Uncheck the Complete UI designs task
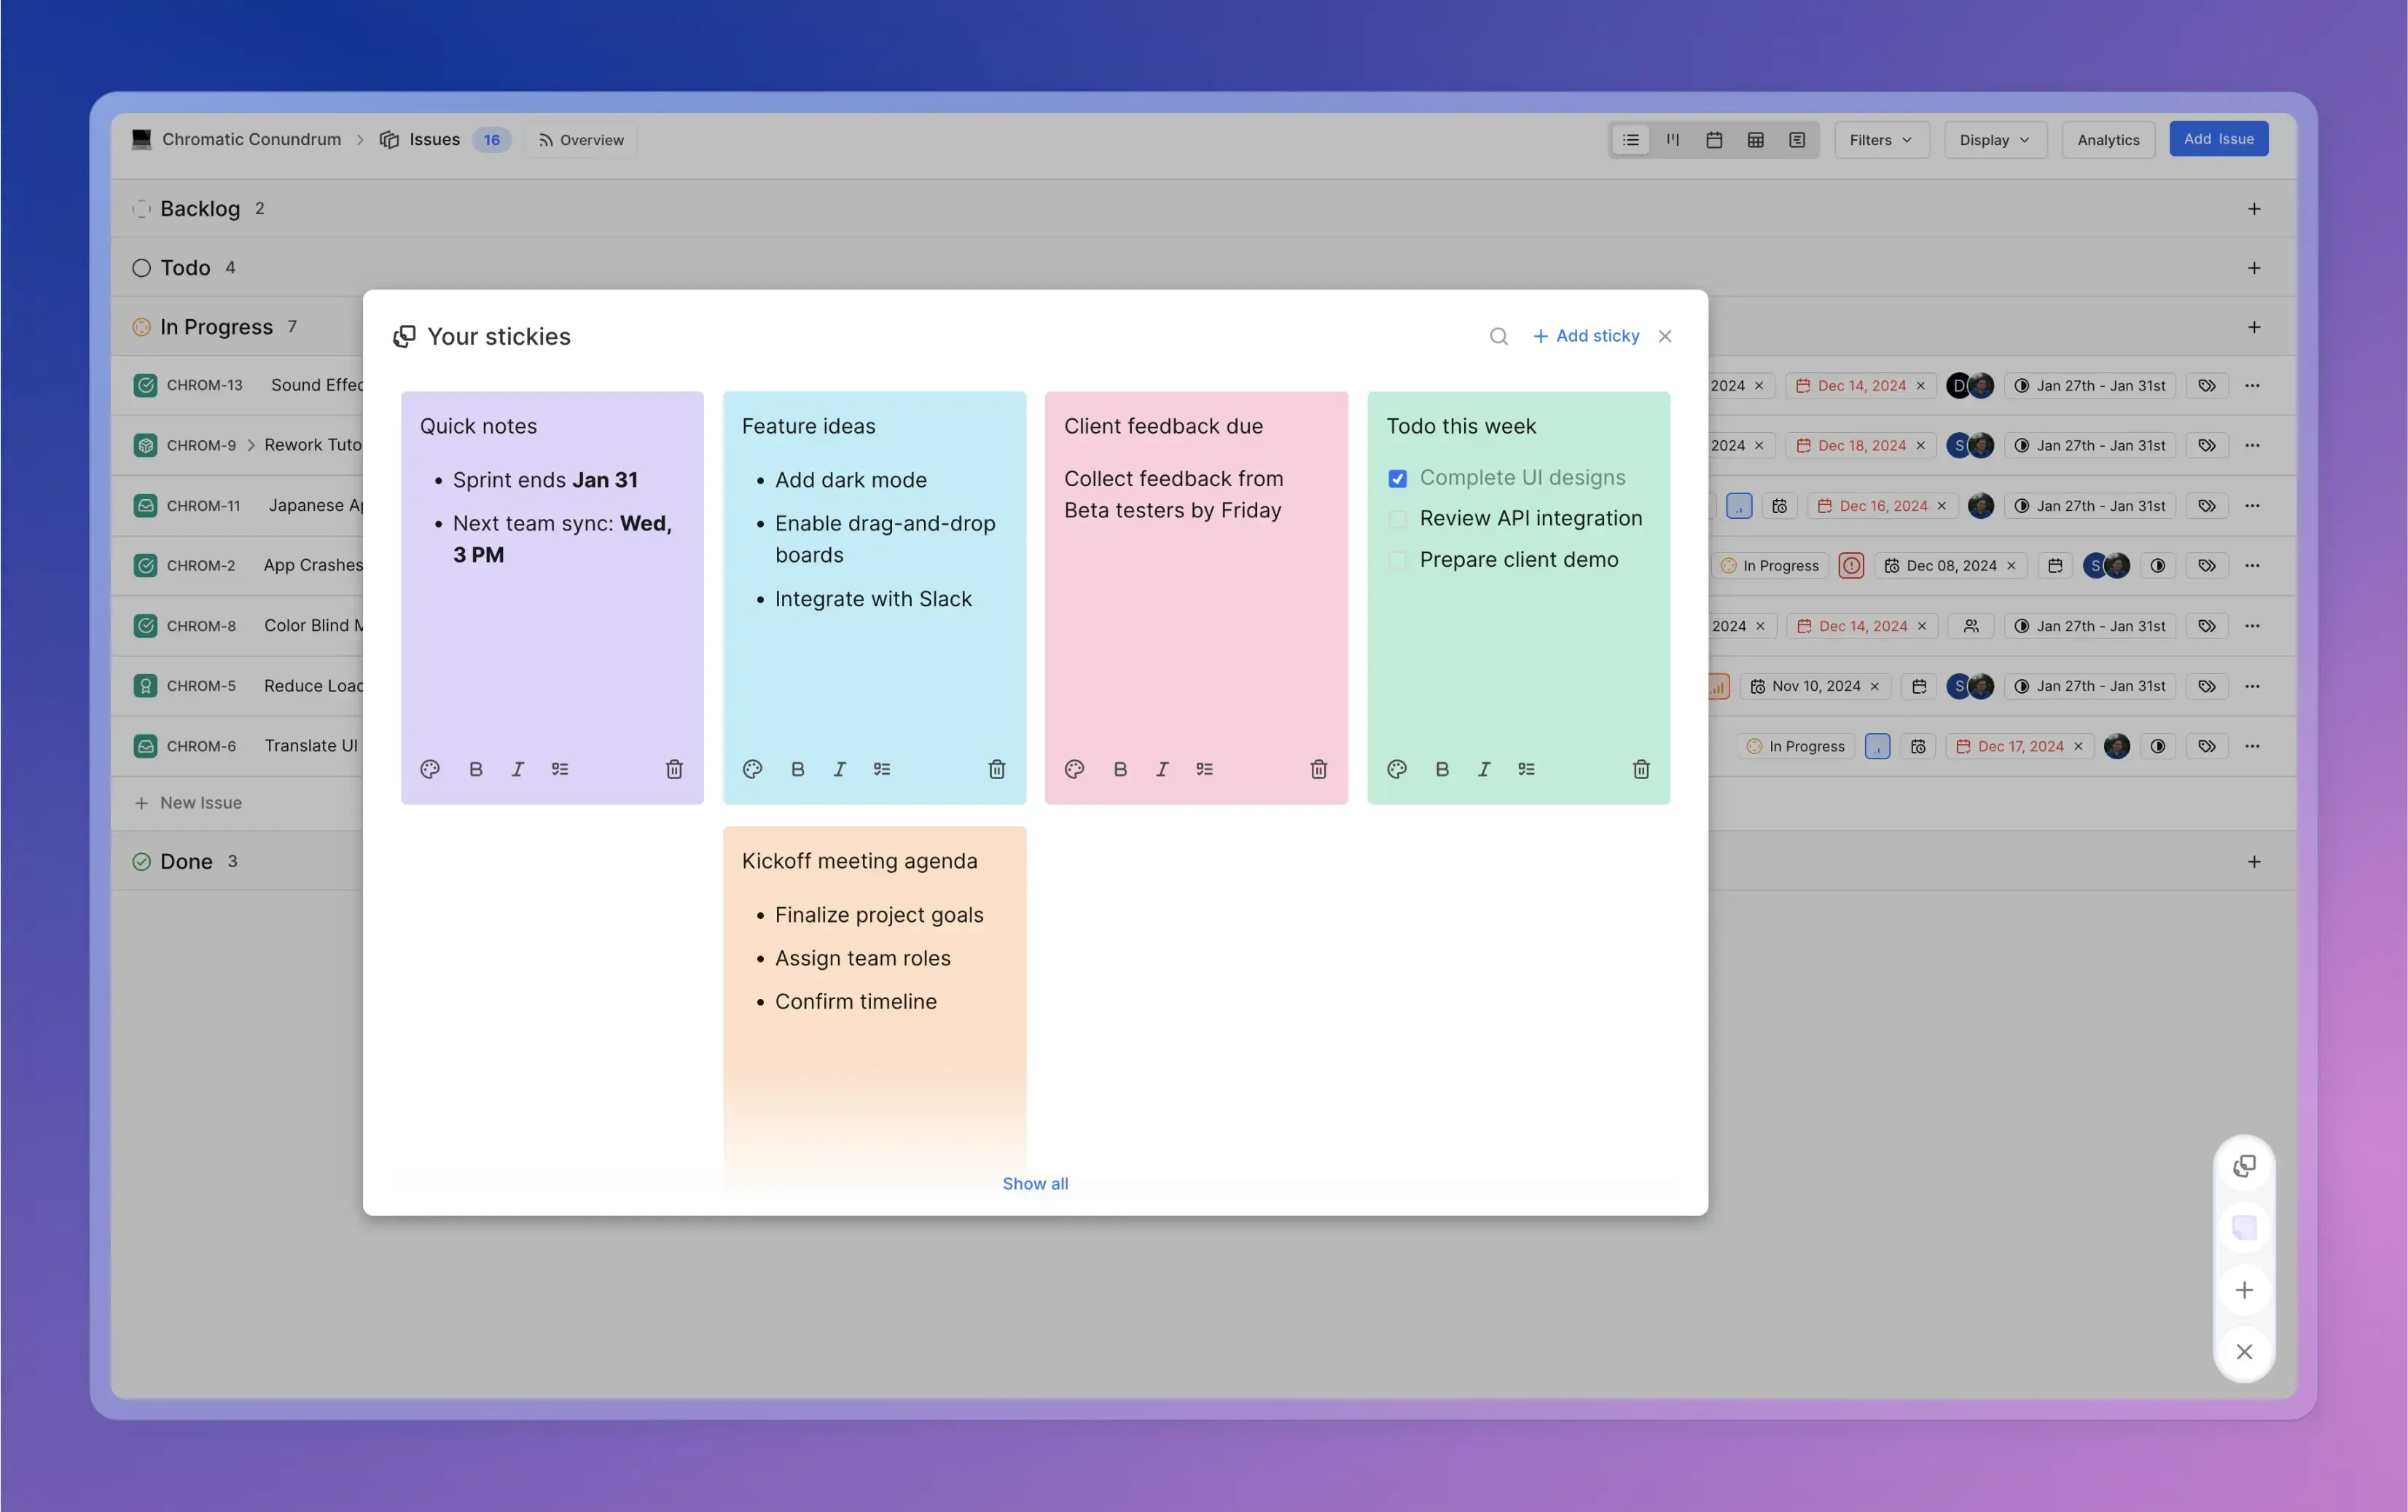Image resolution: width=2408 pixels, height=1512 pixels. coord(1397,478)
